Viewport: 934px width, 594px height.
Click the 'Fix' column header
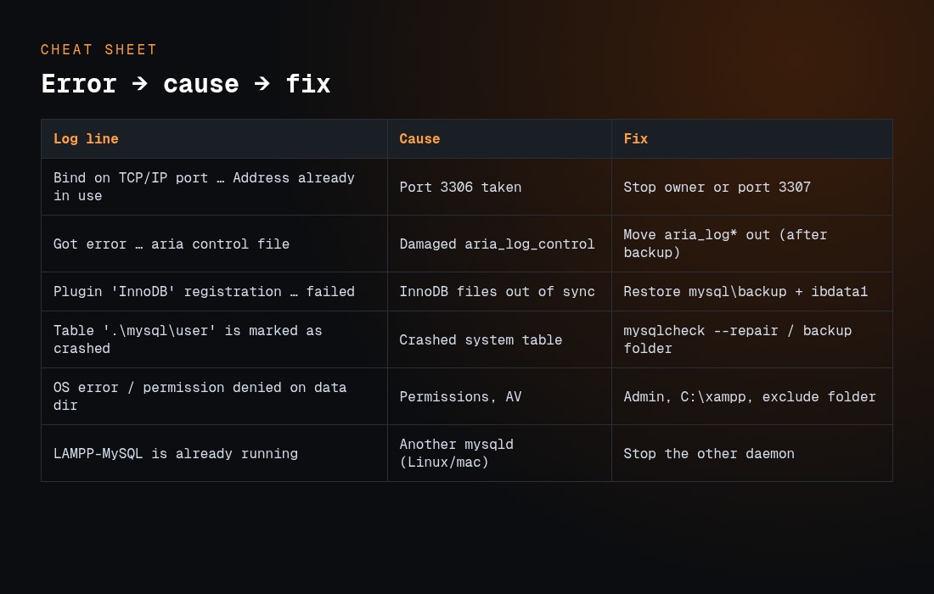tap(752, 138)
